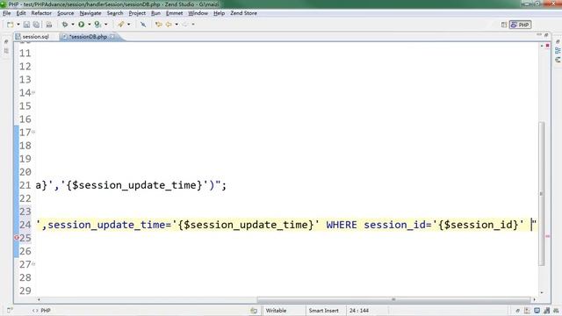562x316 pixels.
Task: Click the Save All toolbar icon
Action: pyautogui.click(x=37, y=25)
